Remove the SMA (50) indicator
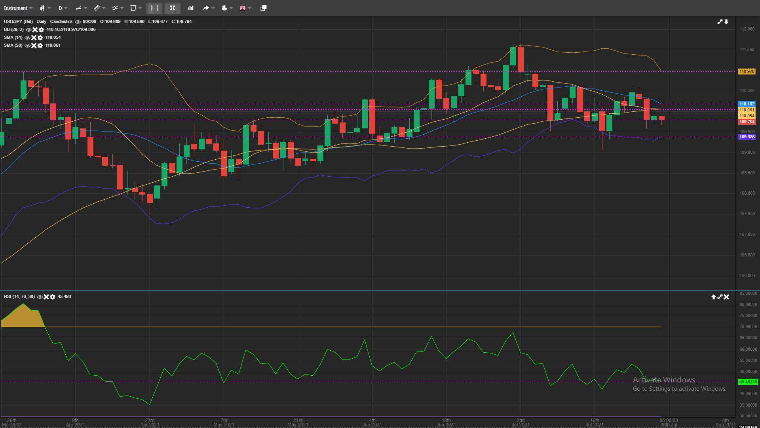Viewport: 760px width, 428px height. coord(34,46)
